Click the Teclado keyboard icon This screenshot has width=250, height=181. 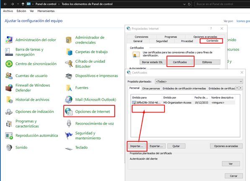pos(69,148)
